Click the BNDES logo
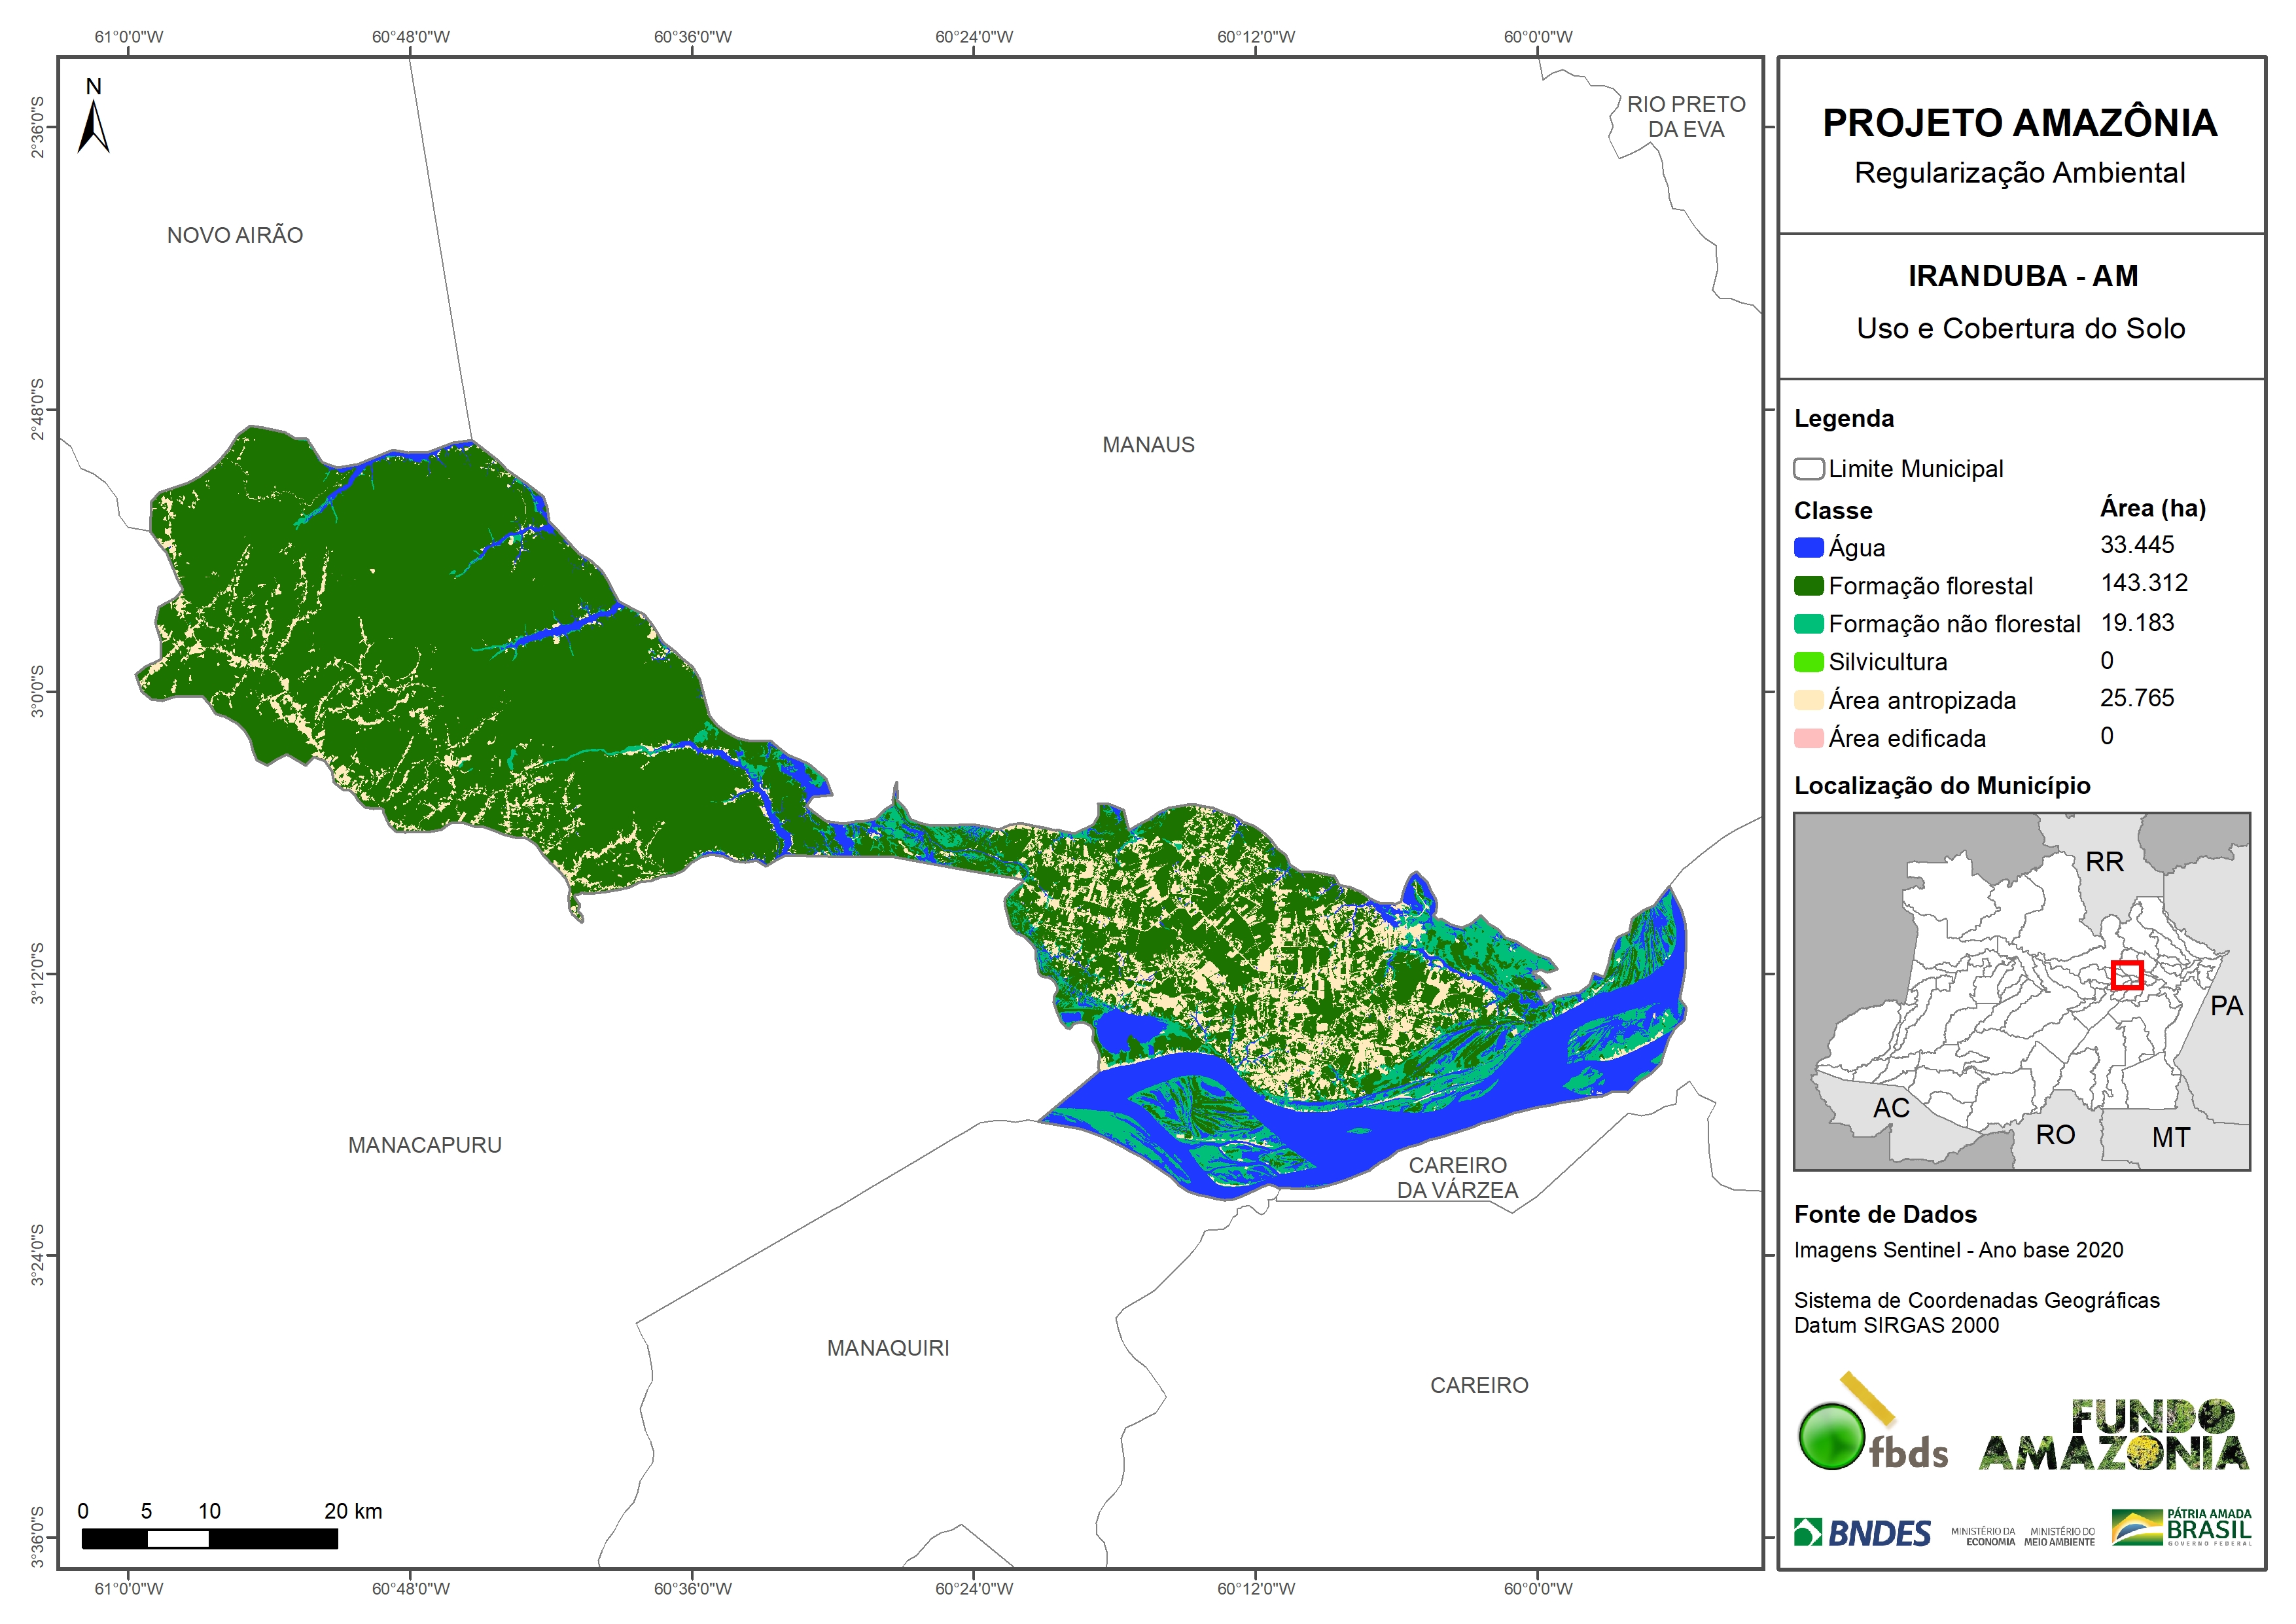The width and height of the screenshot is (2296, 1624). pyautogui.click(x=1862, y=1532)
